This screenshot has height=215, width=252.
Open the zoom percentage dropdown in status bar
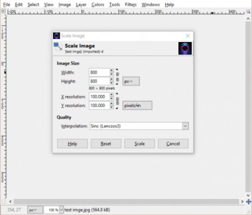pos(61,209)
